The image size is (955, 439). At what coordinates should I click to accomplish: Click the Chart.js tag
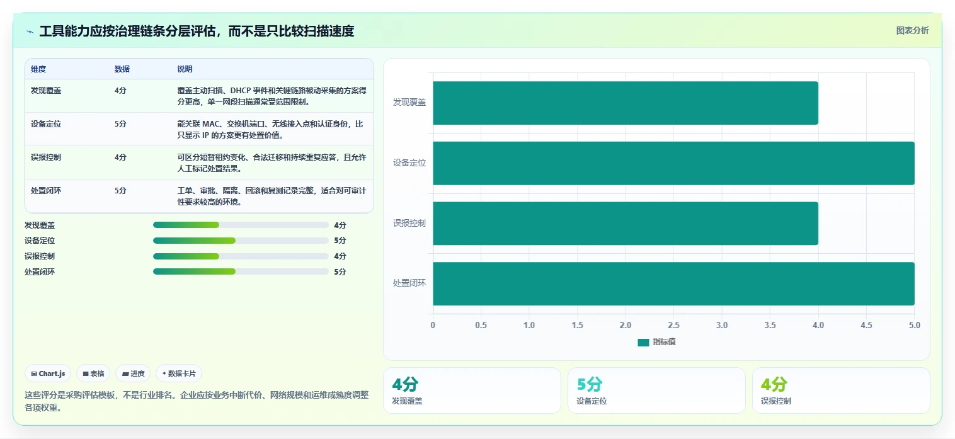(49, 373)
